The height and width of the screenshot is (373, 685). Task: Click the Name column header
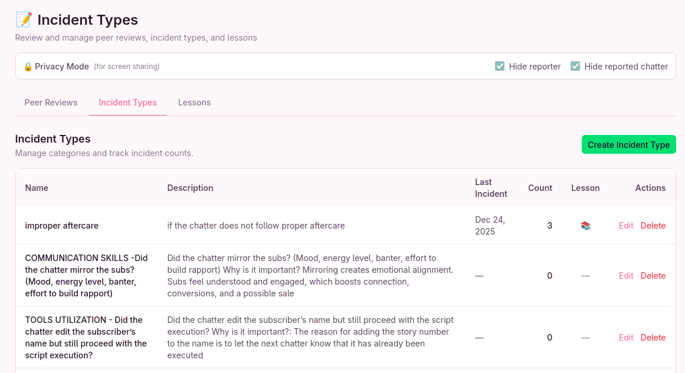[37, 188]
